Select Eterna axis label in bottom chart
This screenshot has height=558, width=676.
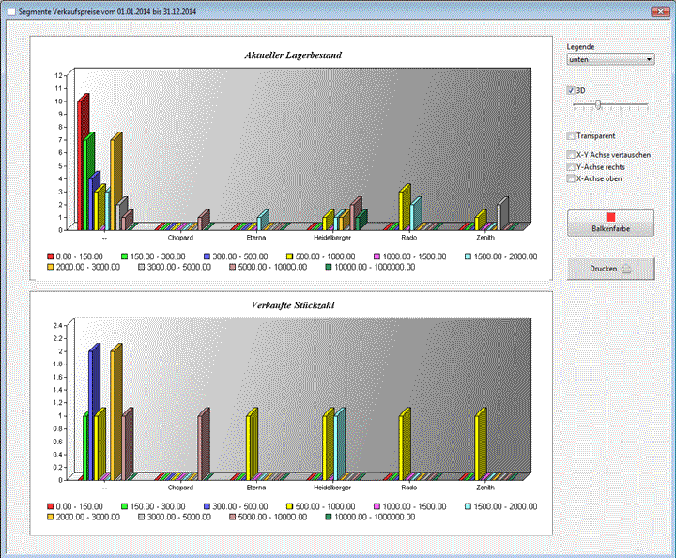(256, 488)
